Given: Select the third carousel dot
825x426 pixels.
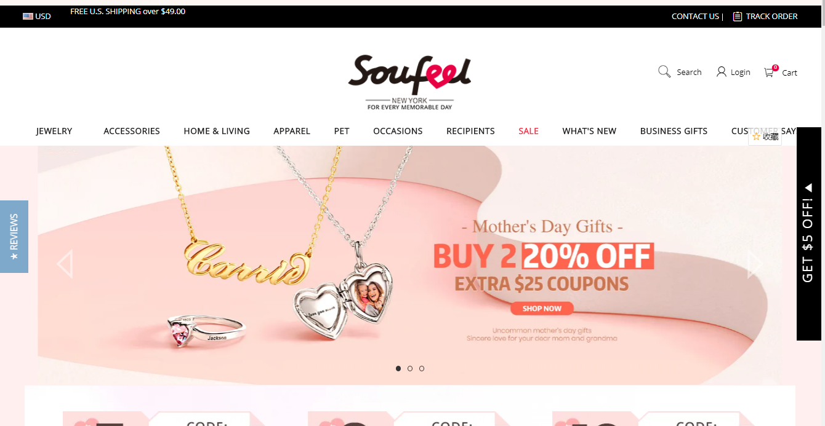Looking at the screenshot, I should click(x=422, y=369).
